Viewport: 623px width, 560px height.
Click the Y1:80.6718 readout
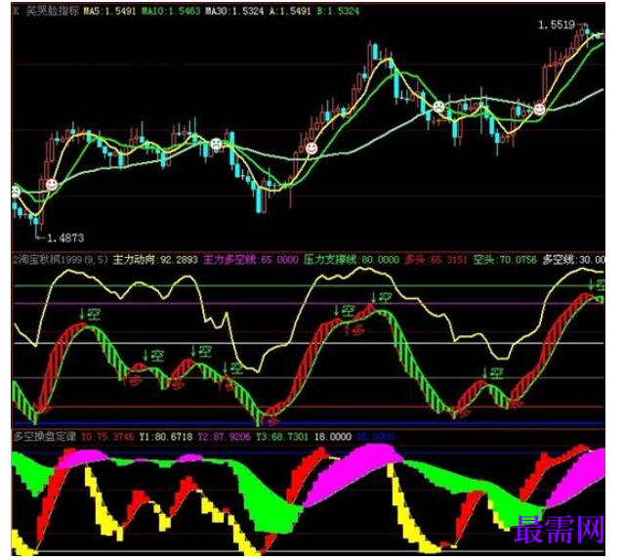click(x=166, y=437)
